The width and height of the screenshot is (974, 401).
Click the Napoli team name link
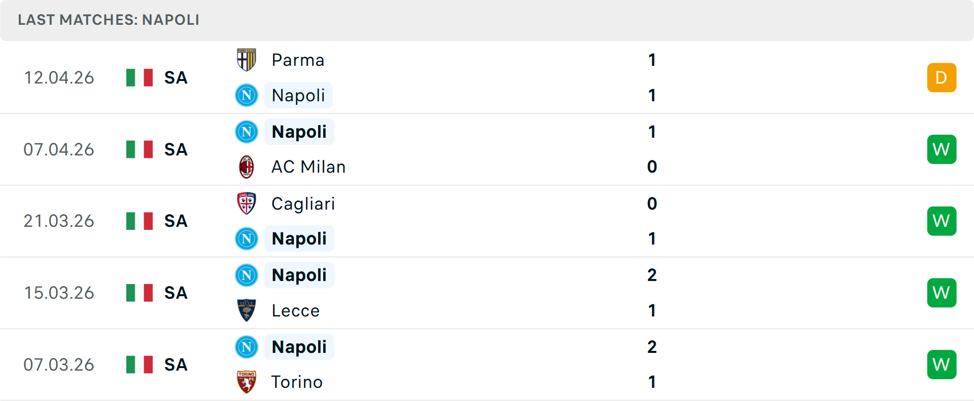(x=299, y=95)
